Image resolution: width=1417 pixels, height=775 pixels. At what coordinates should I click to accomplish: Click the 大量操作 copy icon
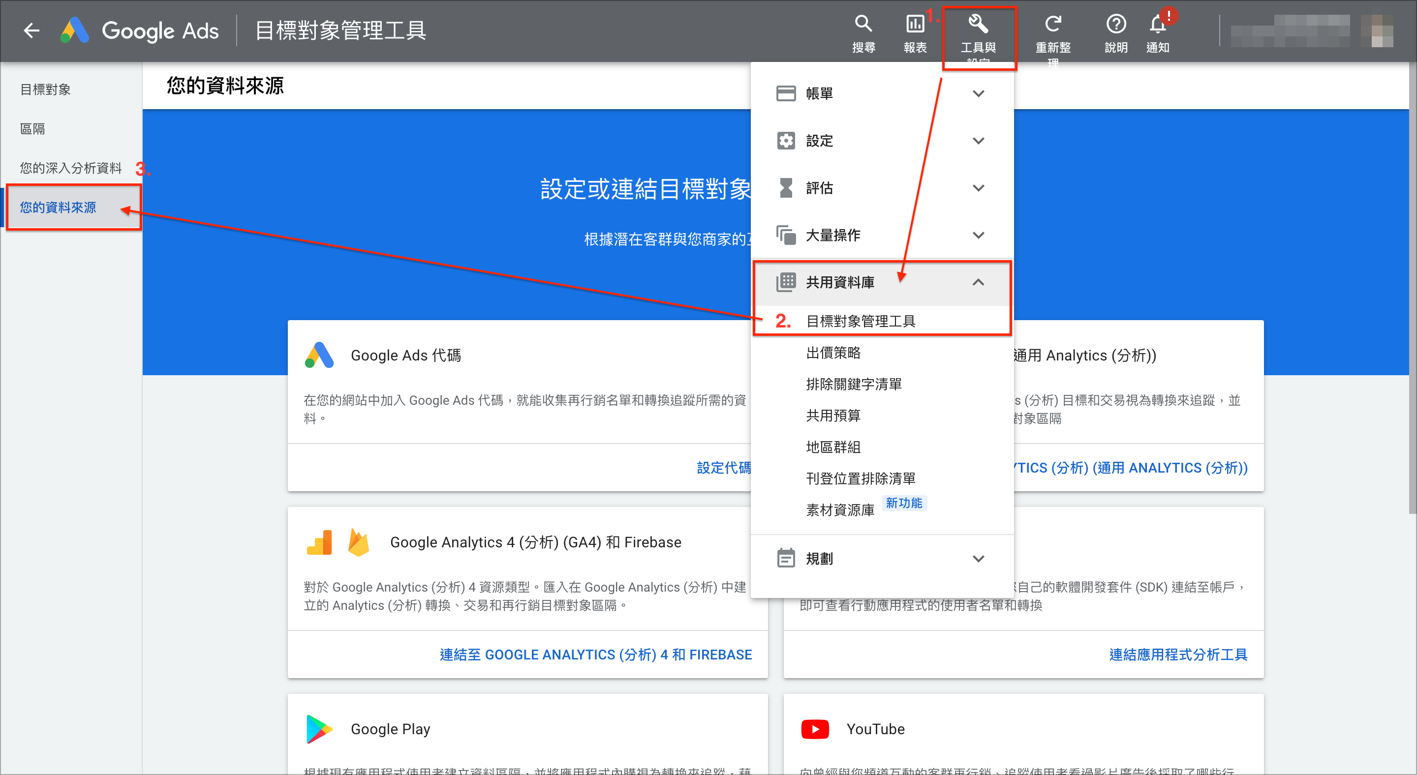pos(786,235)
